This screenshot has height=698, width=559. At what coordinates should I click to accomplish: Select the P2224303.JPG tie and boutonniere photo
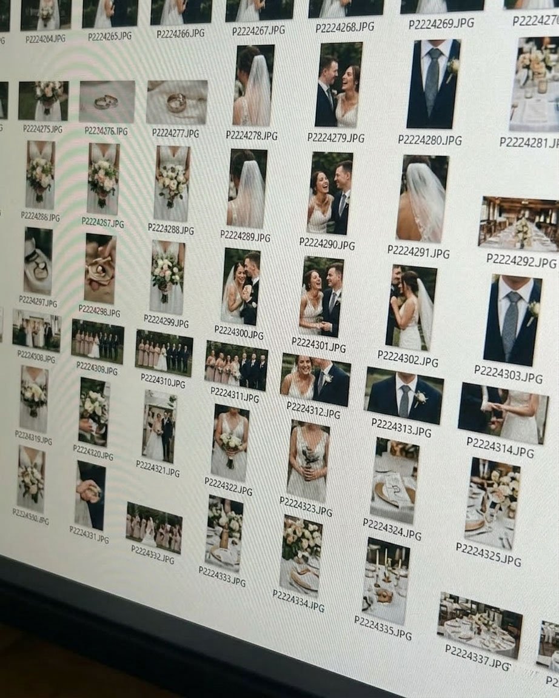(512, 319)
